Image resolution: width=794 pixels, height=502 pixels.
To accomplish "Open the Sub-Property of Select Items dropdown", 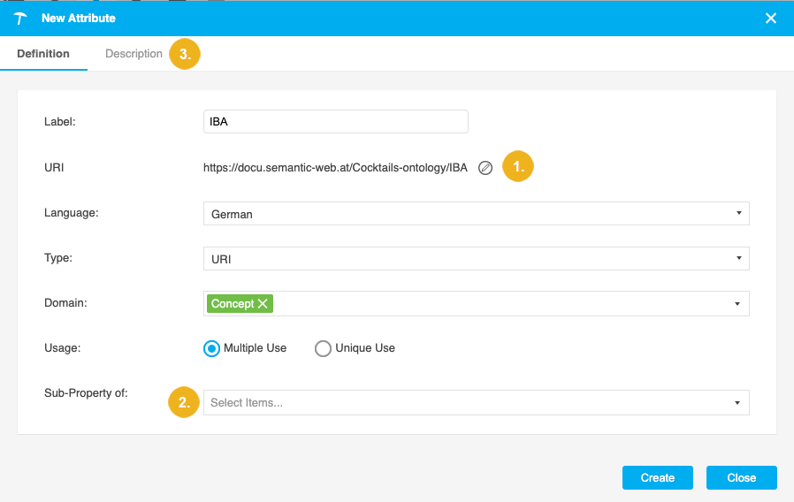I will 476,403.
